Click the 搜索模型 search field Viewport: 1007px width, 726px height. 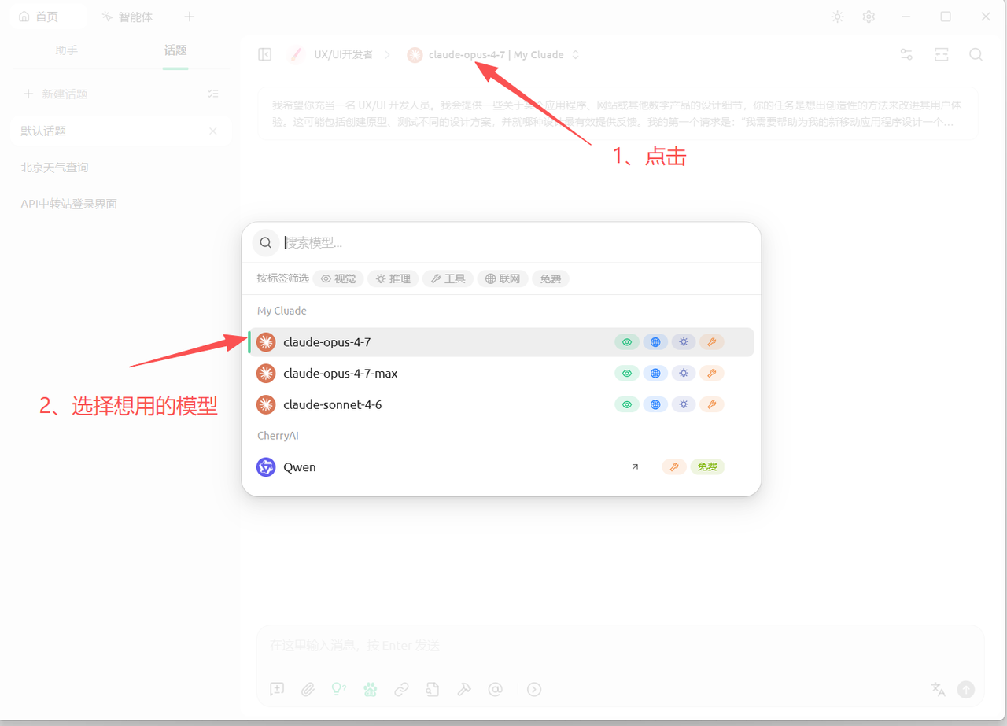click(515, 242)
